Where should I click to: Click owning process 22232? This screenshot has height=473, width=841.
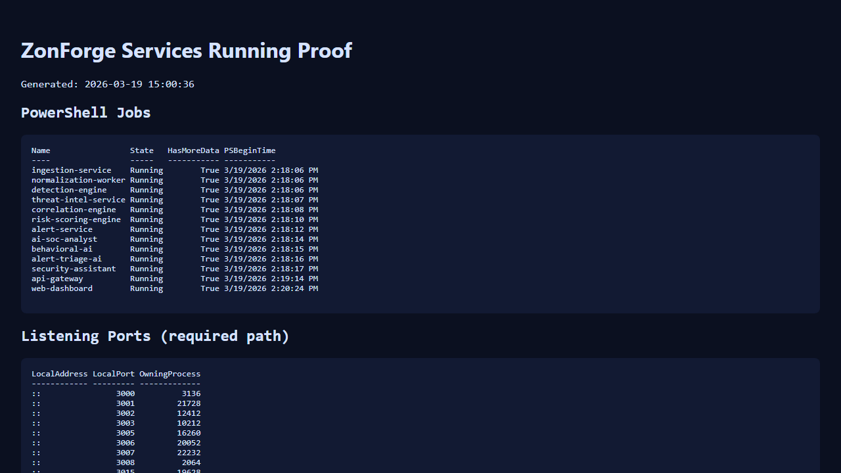pos(189,453)
